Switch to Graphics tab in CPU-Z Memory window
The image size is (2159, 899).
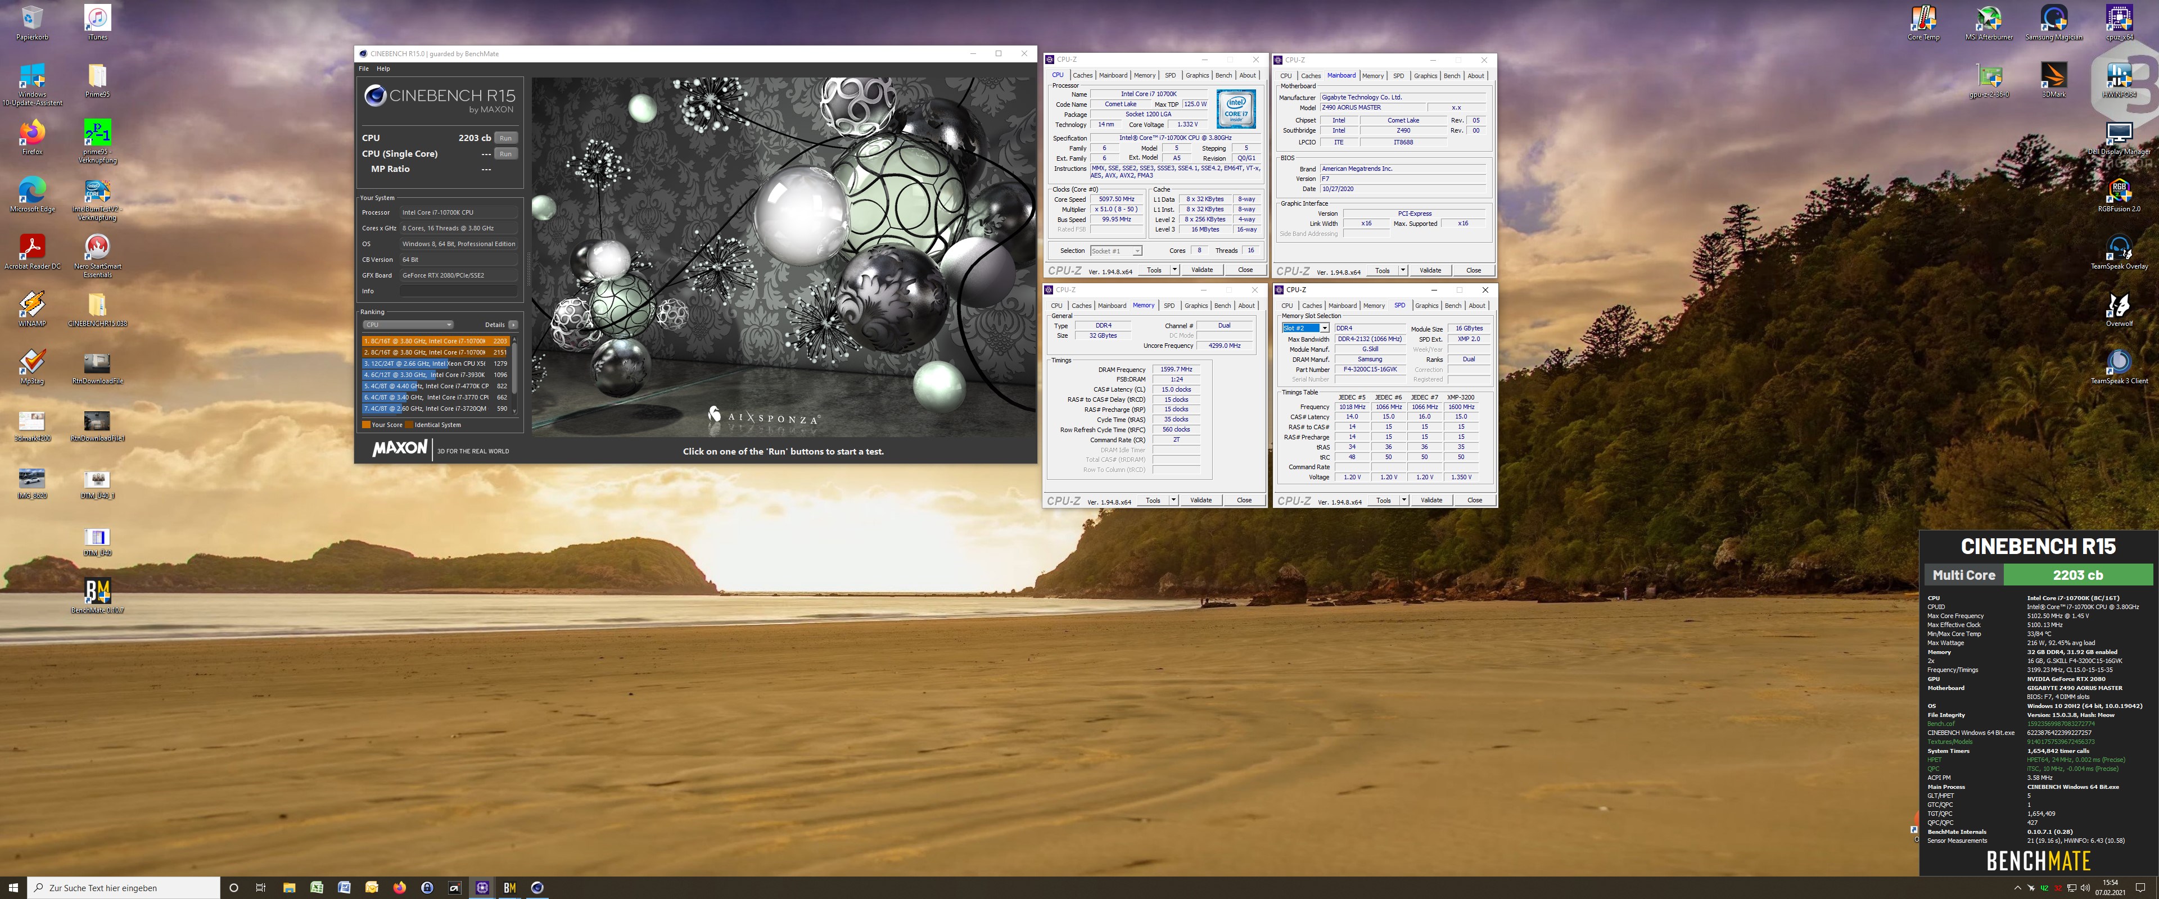tap(1196, 306)
